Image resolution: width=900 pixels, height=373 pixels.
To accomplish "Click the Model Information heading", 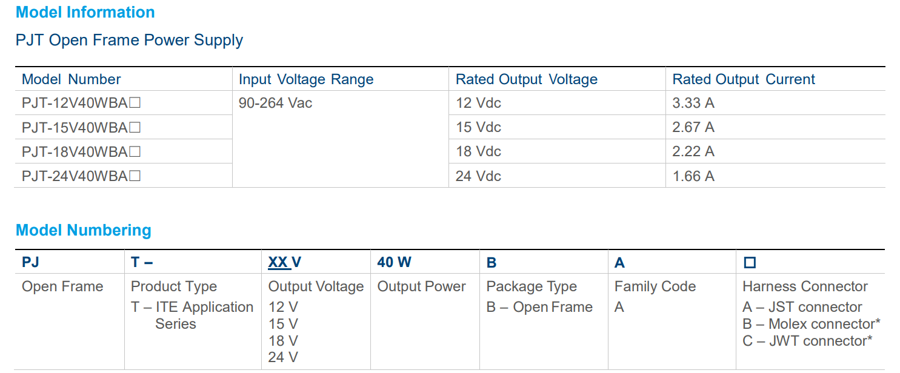I will 85,12.
